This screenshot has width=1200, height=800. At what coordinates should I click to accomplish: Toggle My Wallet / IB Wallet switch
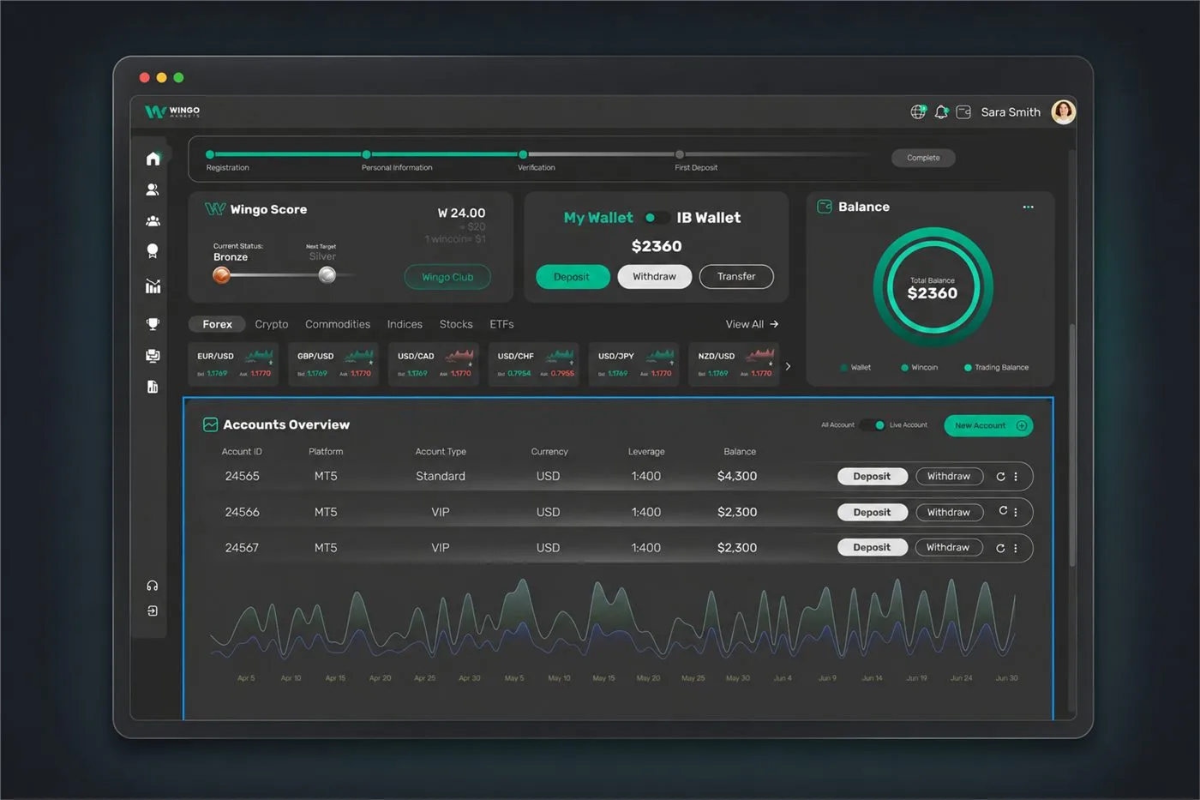(x=656, y=218)
